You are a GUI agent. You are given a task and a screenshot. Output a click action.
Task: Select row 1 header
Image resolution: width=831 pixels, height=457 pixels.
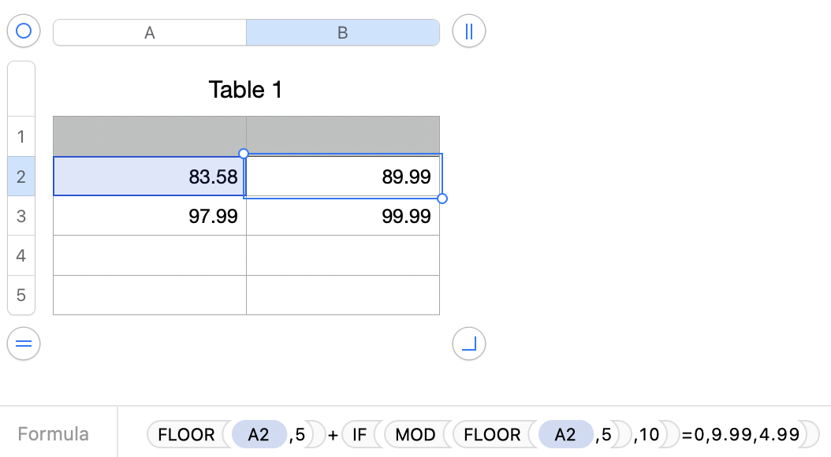click(x=21, y=137)
